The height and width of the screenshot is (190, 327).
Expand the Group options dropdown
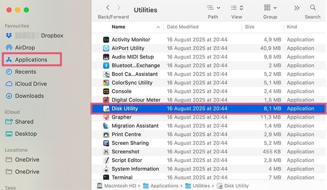point(270,8)
